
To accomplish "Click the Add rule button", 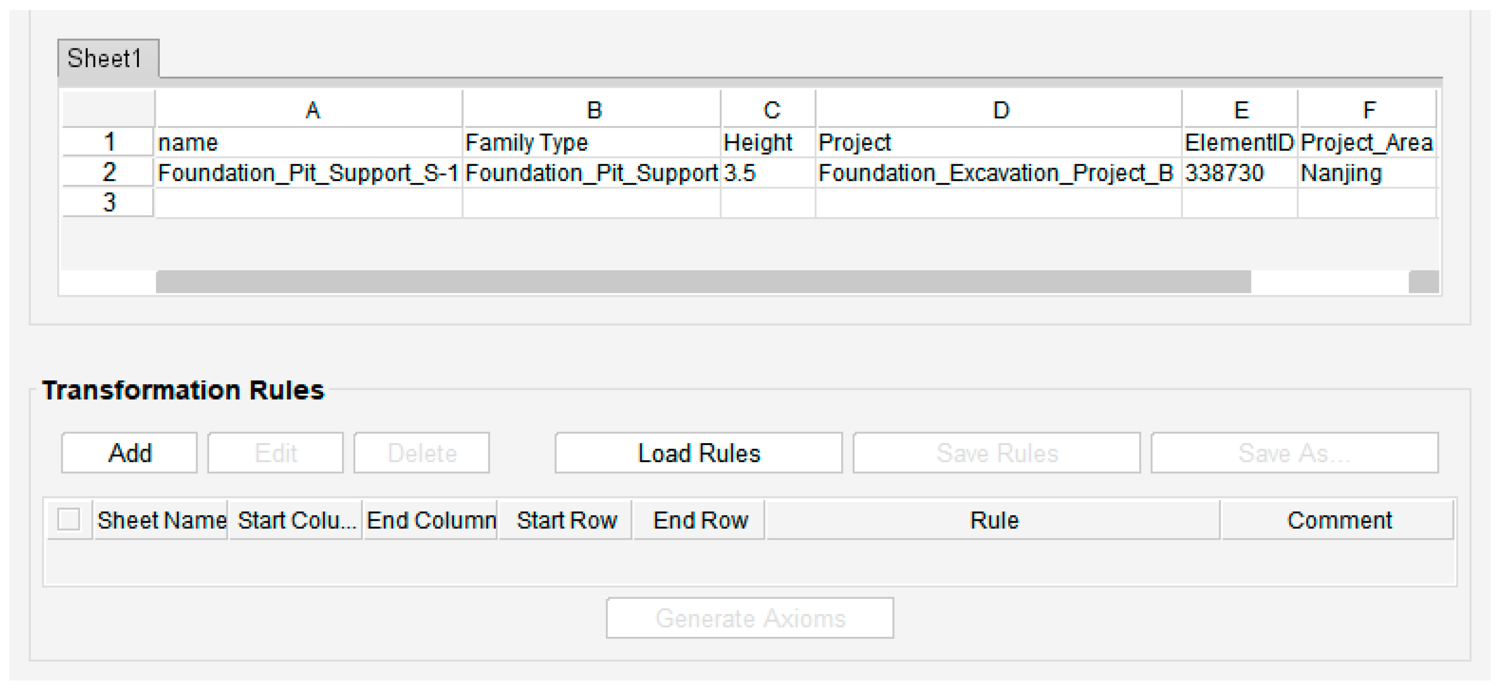I will pyautogui.click(x=129, y=453).
